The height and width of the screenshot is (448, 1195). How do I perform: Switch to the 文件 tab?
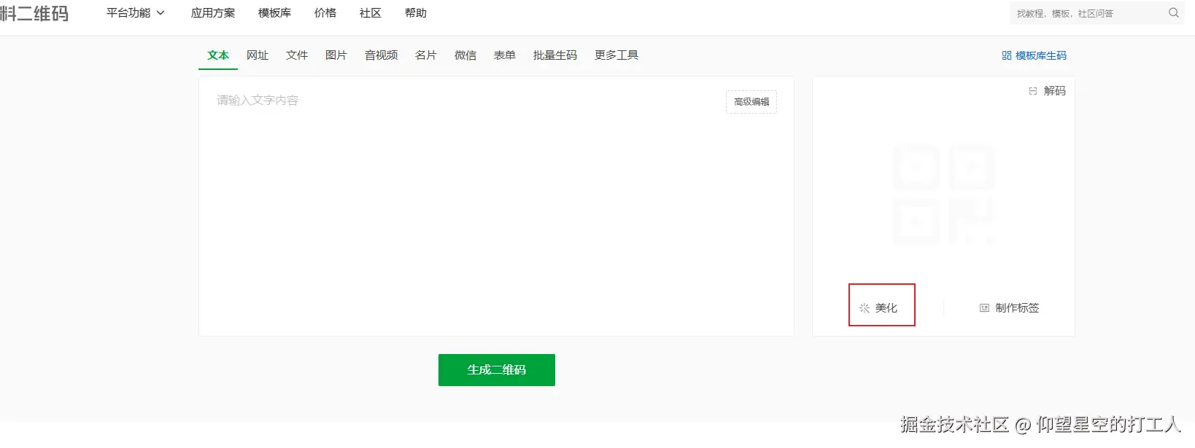click(x=297, y=55)
